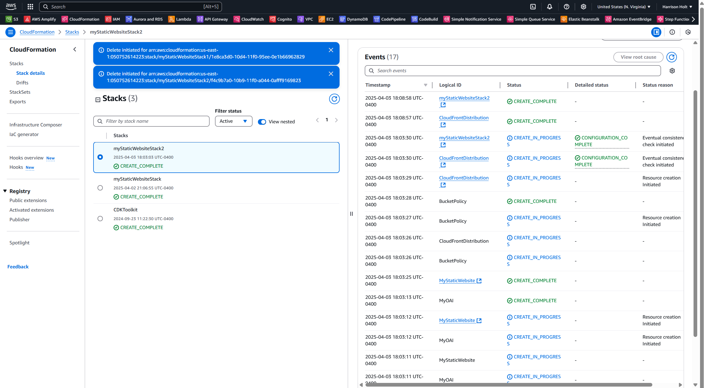Open the notifications bell
This screenshot has width=704, height=388.
click(x=549, y=7)
